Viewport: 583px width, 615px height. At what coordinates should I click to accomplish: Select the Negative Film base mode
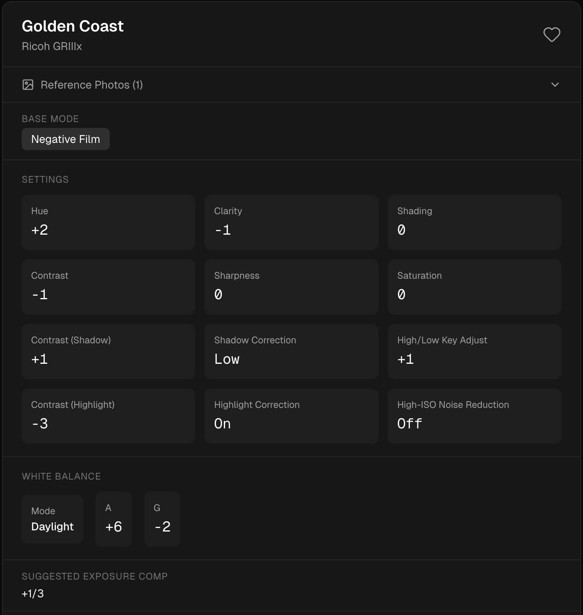(x=65, y=139)
